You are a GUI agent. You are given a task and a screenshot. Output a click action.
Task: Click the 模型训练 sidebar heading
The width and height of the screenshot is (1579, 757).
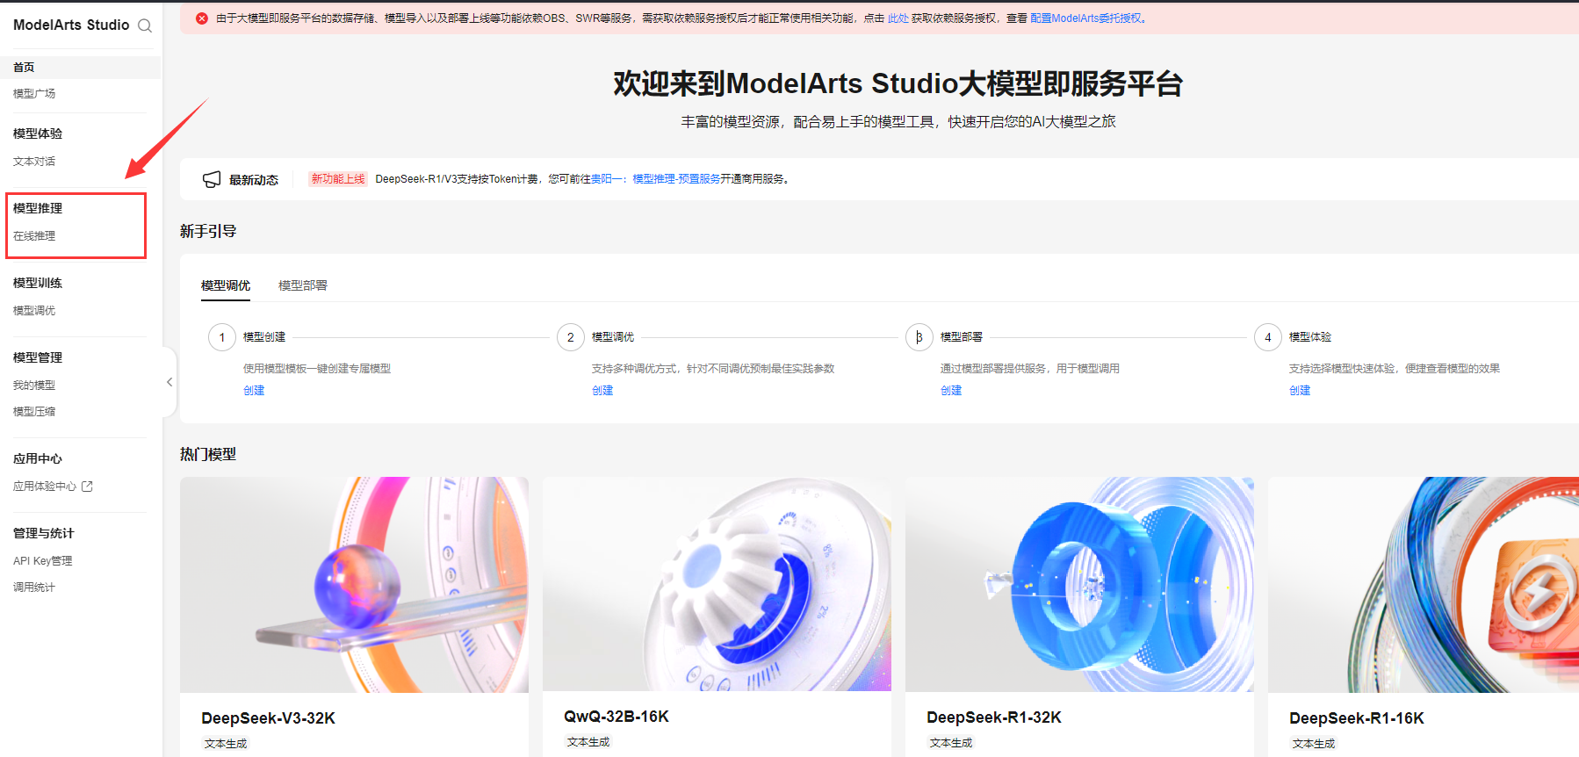(x=38, y=283)
